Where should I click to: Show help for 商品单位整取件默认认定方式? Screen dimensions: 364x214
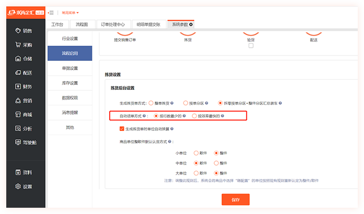(170, 141)
